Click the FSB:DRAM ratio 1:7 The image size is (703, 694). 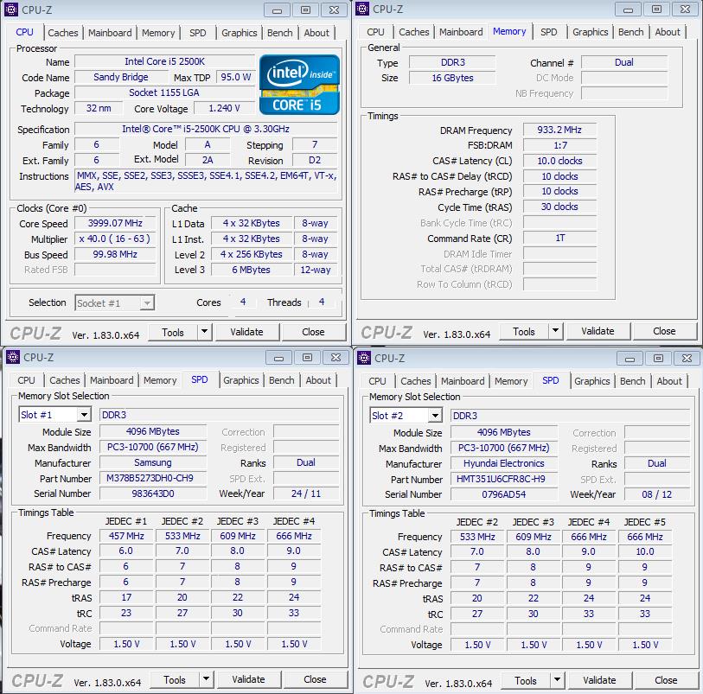pos(559,145)
